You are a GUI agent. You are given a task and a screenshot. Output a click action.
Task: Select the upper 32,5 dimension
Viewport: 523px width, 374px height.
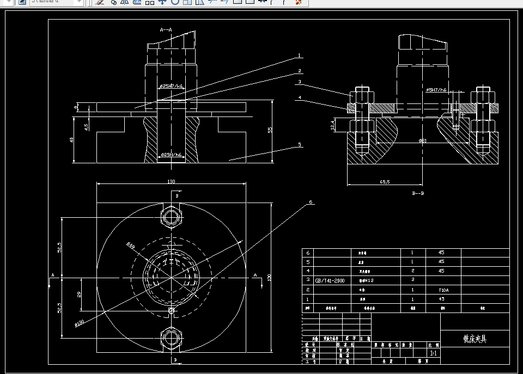(60, 247)
